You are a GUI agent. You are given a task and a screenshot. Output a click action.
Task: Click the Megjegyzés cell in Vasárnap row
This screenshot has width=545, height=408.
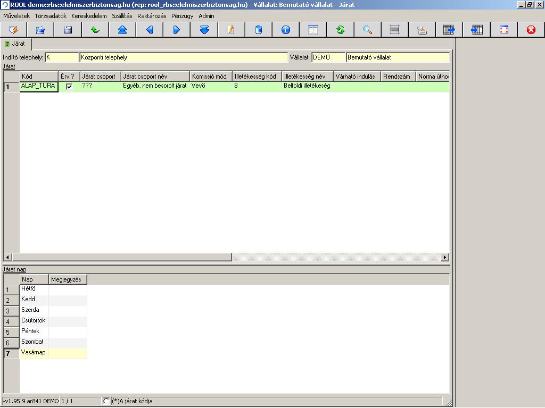pyautogui.click(x=68, y=353)
